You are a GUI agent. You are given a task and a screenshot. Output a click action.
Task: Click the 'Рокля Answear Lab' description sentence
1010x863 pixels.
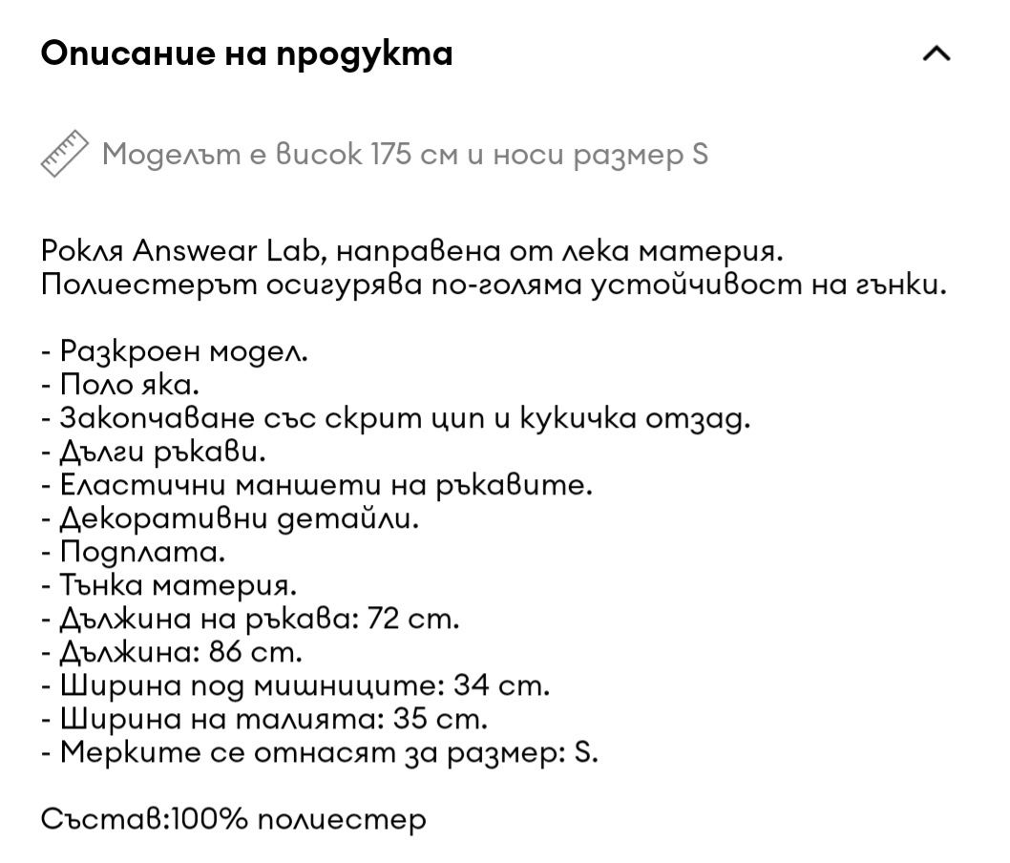(412, 251)
